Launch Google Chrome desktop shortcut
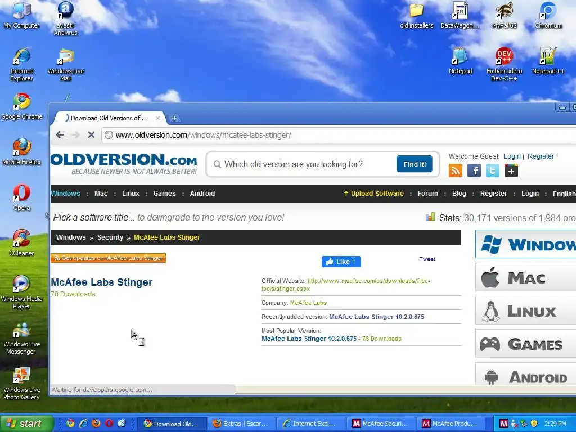The height and width of the screenshot is (432, 576). tap(22, 106)
